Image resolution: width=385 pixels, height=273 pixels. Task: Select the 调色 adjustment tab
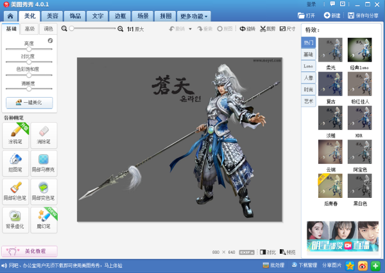point(48,29)
